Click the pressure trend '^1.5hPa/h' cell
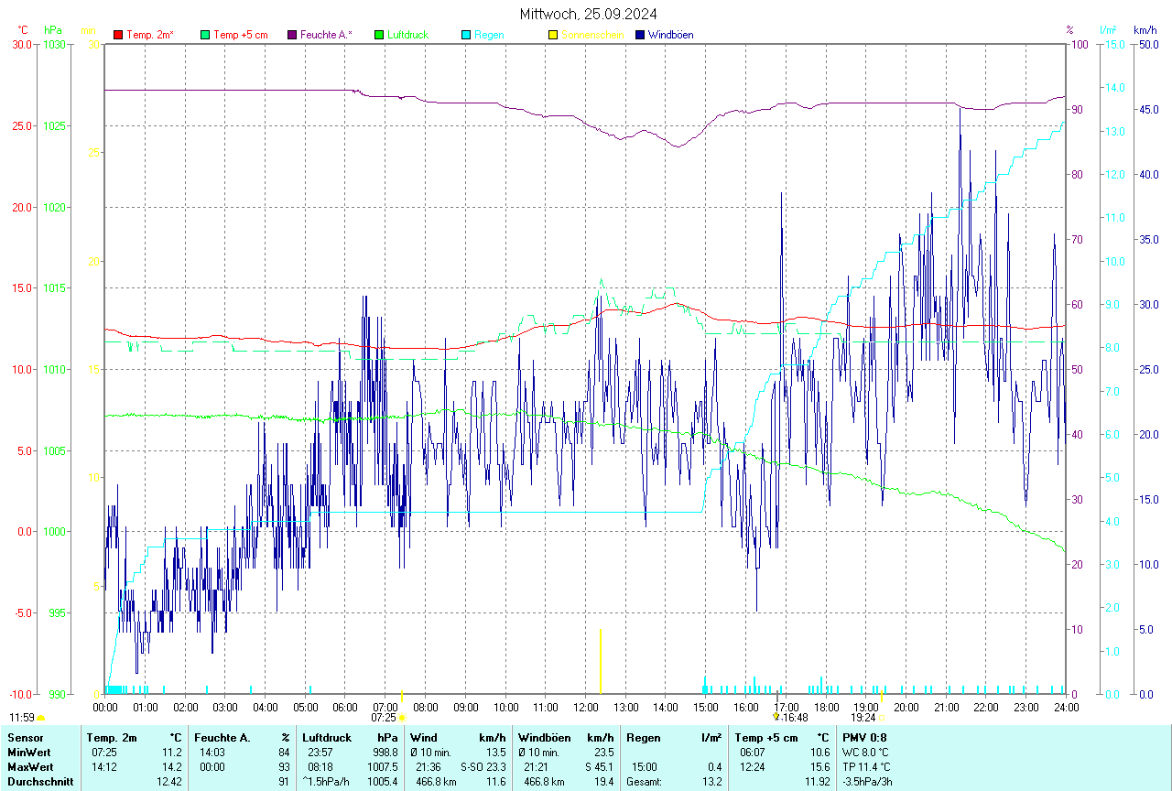Screen dimensions: 1172x791 pos(325,781)
